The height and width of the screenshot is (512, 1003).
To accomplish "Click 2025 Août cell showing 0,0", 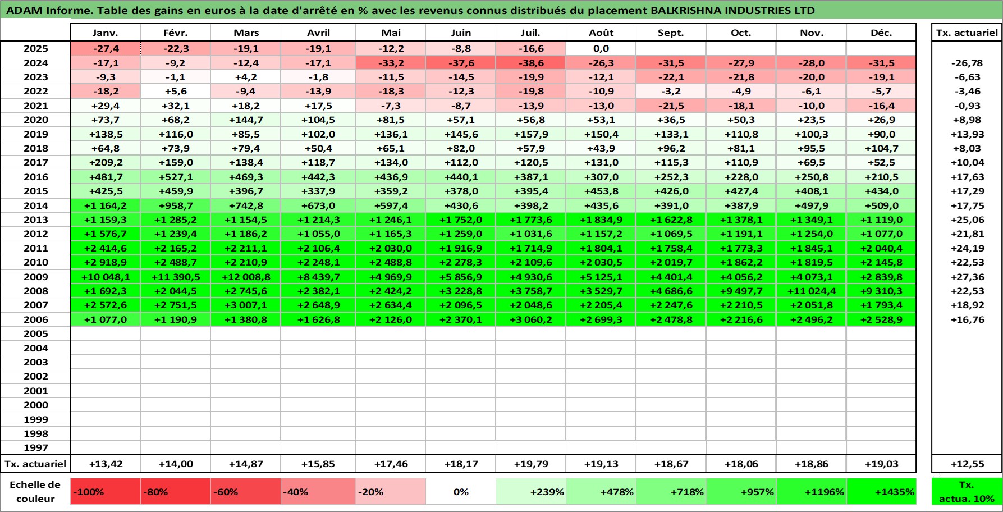I will (x=601, y=48).
